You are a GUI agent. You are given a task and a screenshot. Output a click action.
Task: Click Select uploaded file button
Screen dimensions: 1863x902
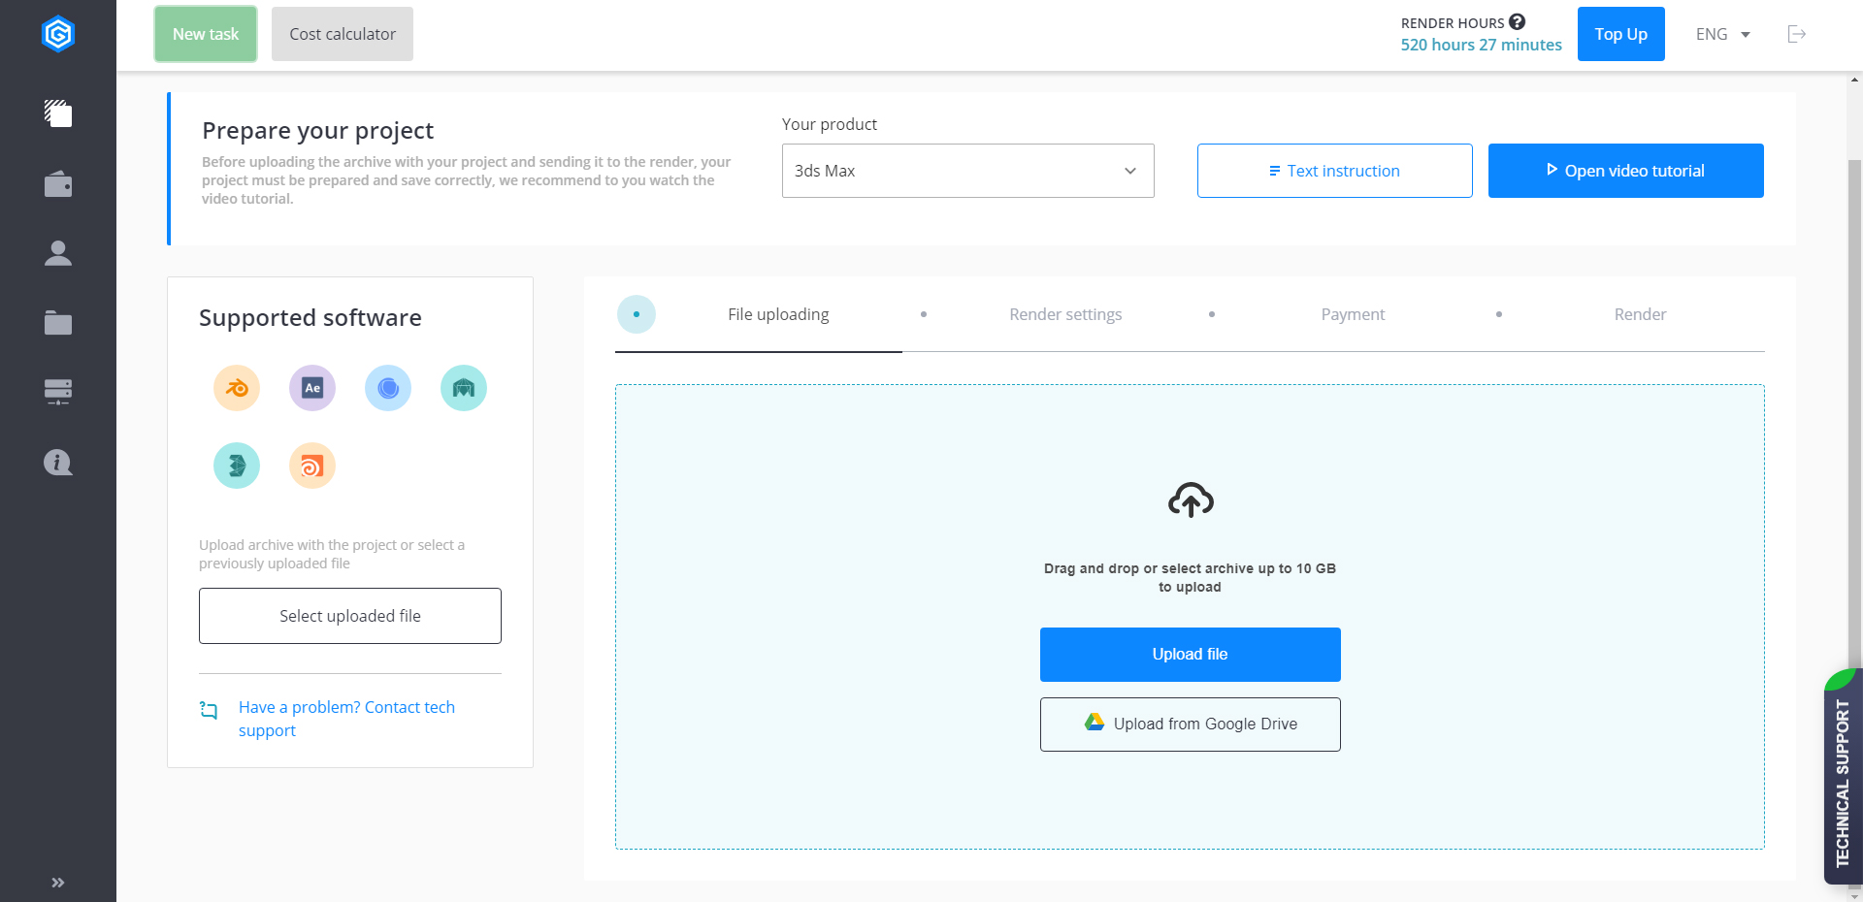[350, 616]
